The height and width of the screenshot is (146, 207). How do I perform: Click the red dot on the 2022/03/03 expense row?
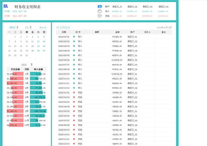pyautogui.click(x=74, y=102)
